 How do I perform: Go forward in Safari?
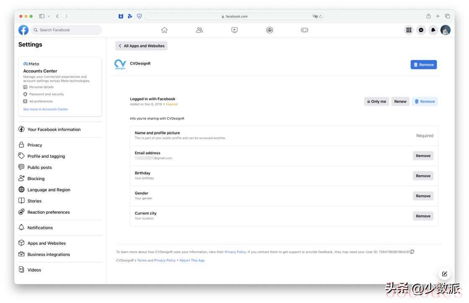pos(67,16)
